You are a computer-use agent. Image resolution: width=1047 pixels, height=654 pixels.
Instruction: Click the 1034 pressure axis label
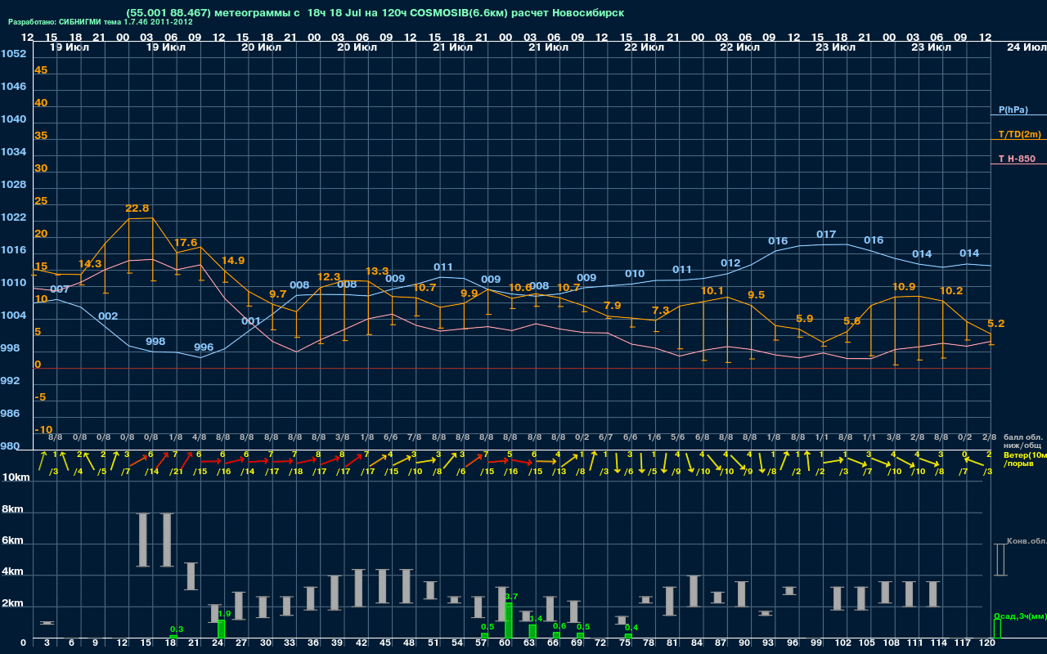click(13, 152)
